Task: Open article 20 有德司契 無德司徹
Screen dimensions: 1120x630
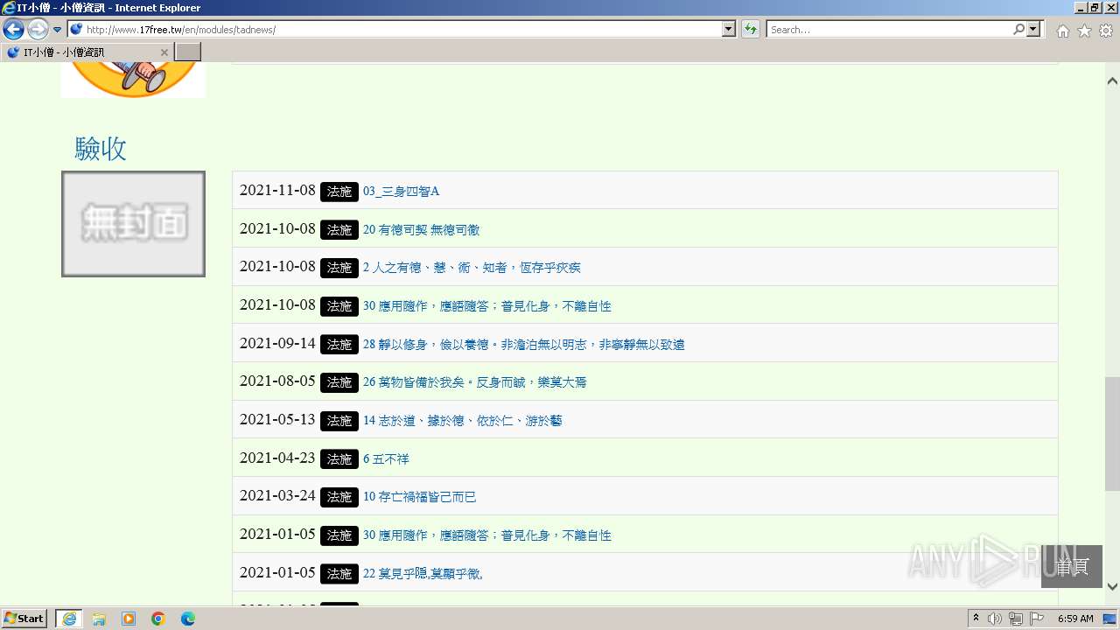Action: (421, 229)
